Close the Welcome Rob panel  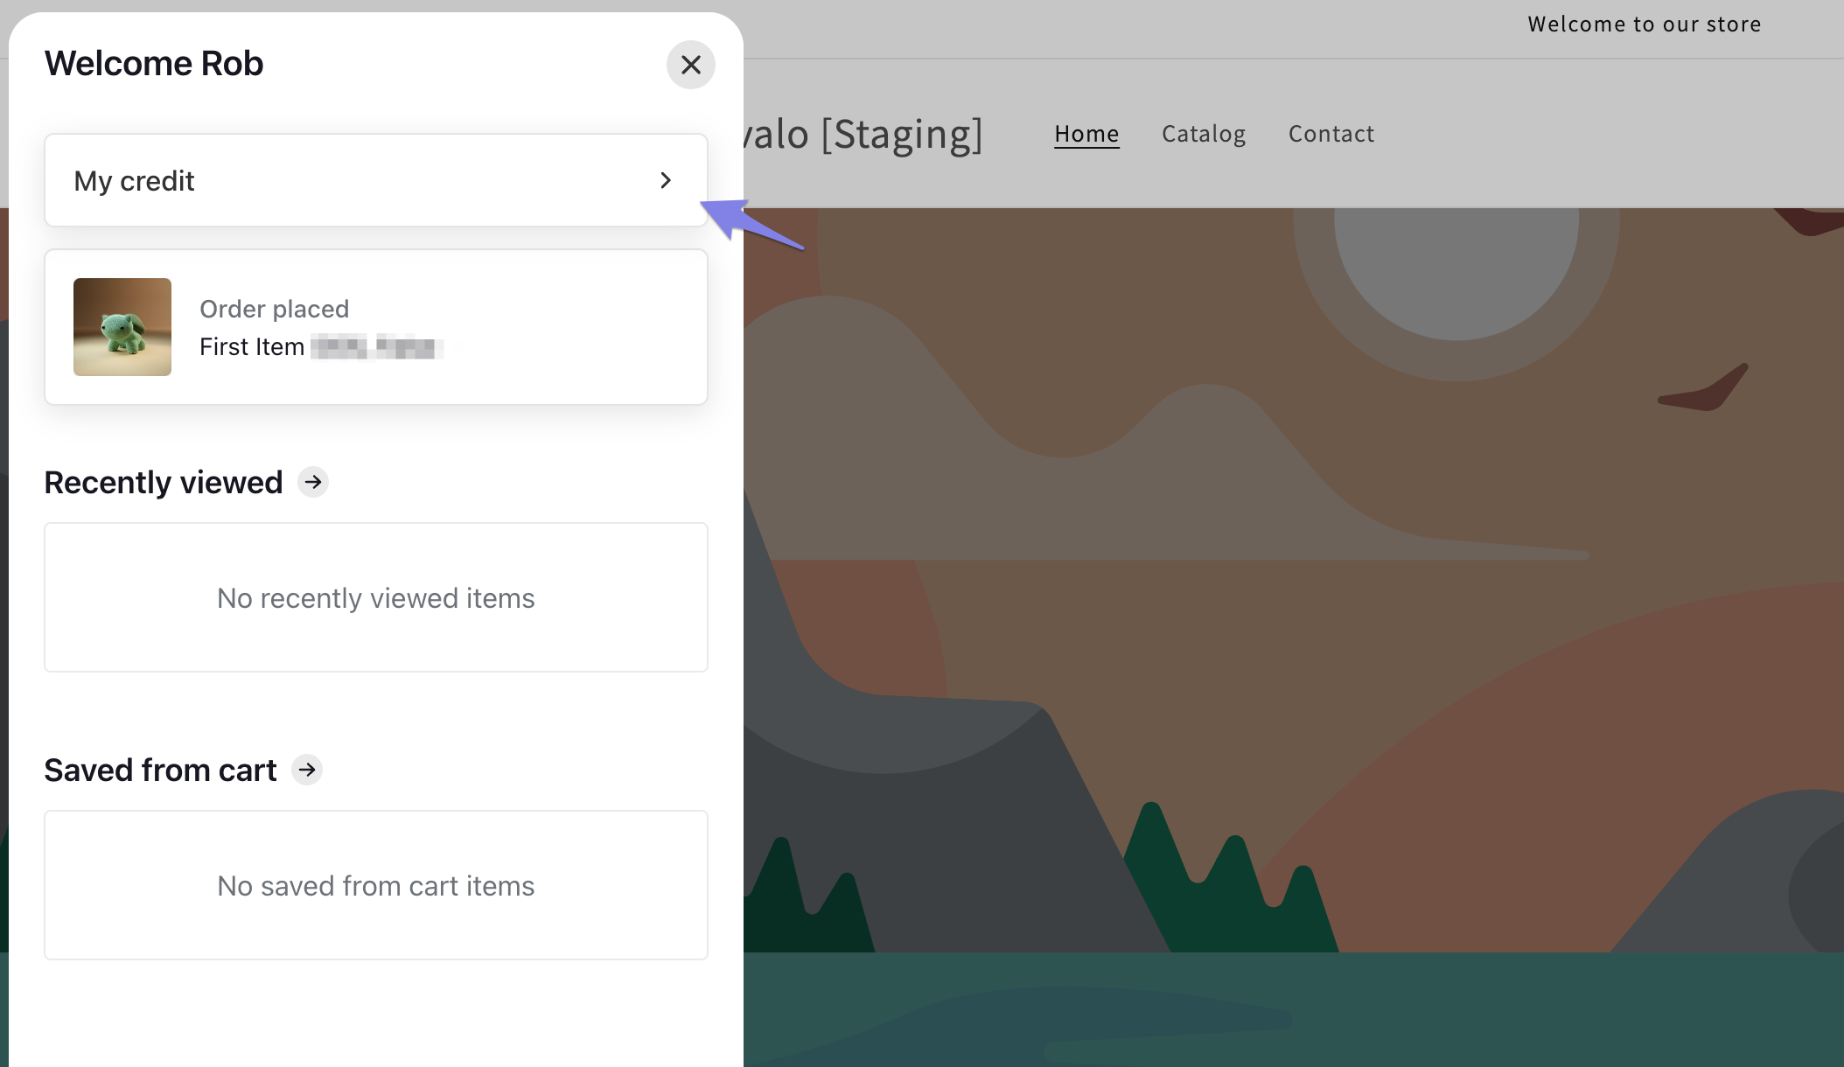point(690,65)
